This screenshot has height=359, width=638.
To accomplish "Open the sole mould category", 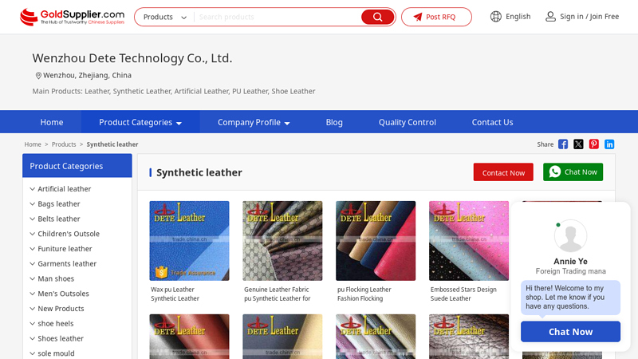I will 56,353.
